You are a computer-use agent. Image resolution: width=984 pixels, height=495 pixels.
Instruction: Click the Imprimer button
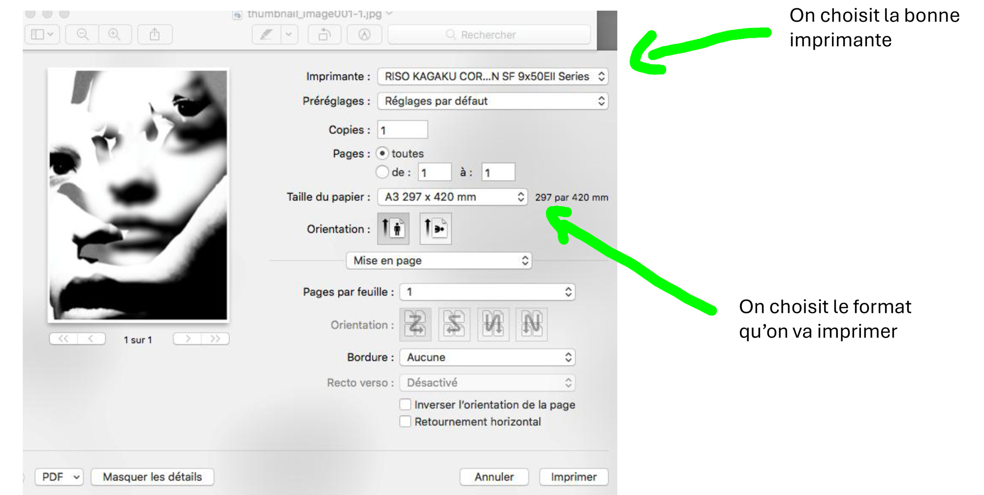pos(573,477)
